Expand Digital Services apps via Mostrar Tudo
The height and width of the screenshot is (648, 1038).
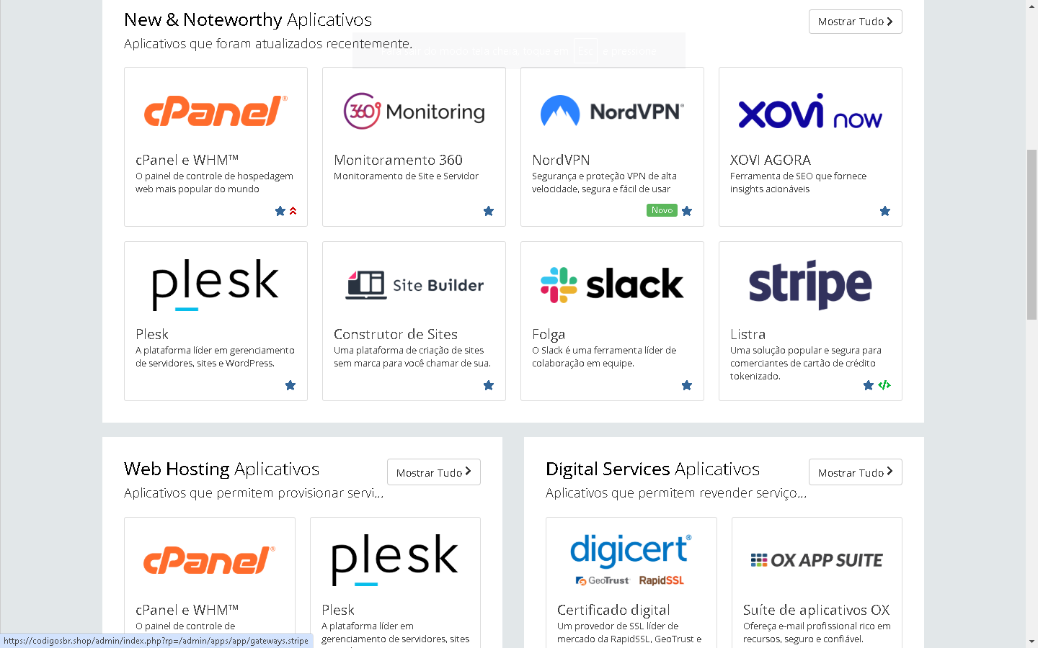point(855,472)
